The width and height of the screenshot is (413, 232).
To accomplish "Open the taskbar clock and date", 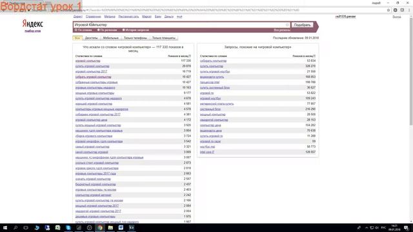I will (394, 227).
